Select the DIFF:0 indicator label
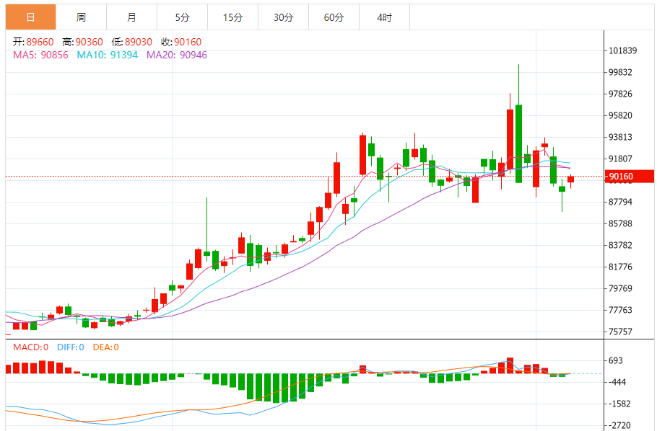 click(70, 347)
